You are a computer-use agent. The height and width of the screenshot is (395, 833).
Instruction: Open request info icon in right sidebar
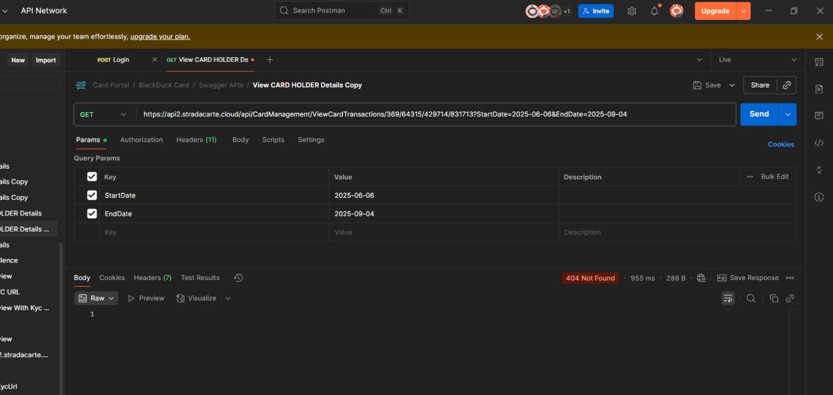pos(819,197)
